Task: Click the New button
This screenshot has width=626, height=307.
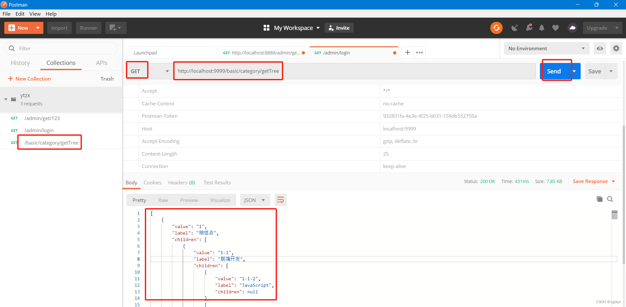Action: tap(19, 28)
